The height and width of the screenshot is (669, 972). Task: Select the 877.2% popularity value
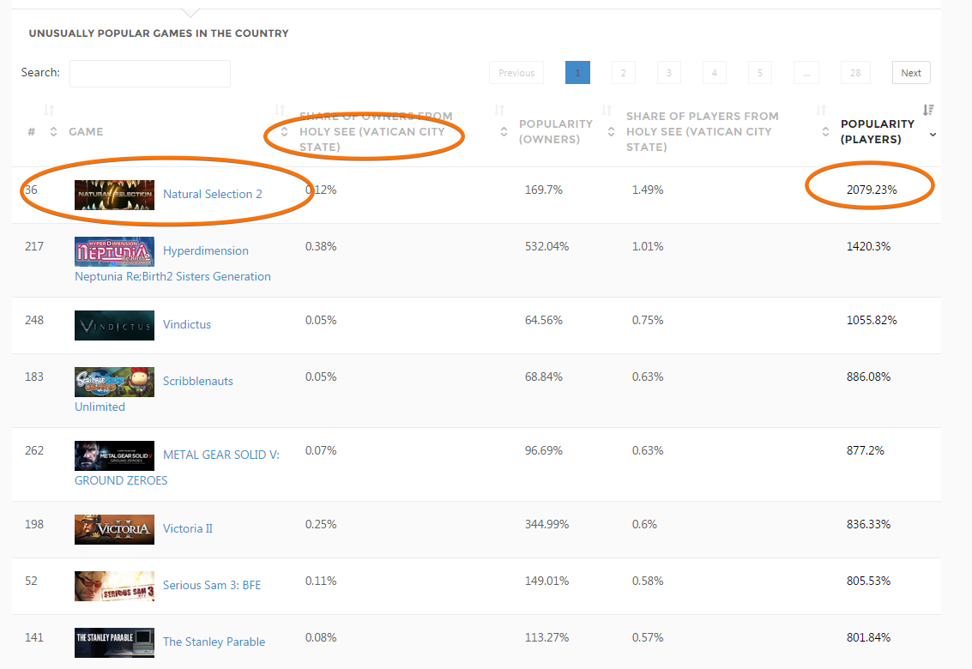pos(866,450)
